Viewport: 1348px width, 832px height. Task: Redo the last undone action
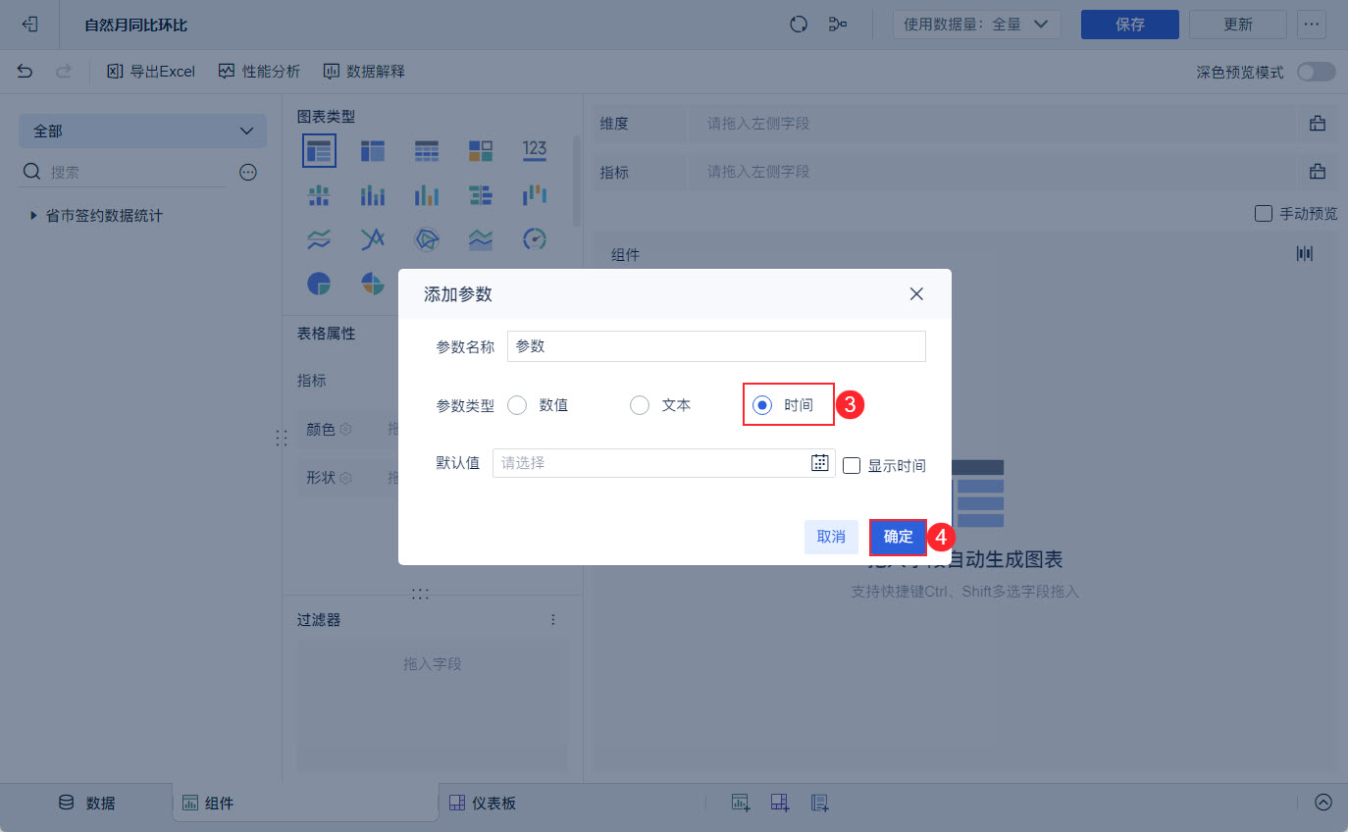[64, 71]
